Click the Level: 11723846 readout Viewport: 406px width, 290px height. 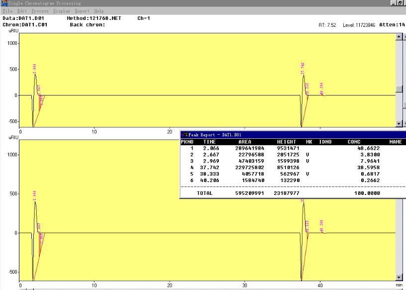tap(359, 25)
